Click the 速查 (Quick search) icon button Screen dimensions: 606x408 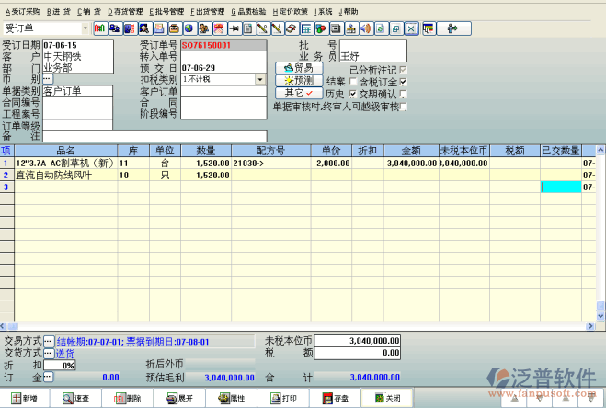pos(76,399)
